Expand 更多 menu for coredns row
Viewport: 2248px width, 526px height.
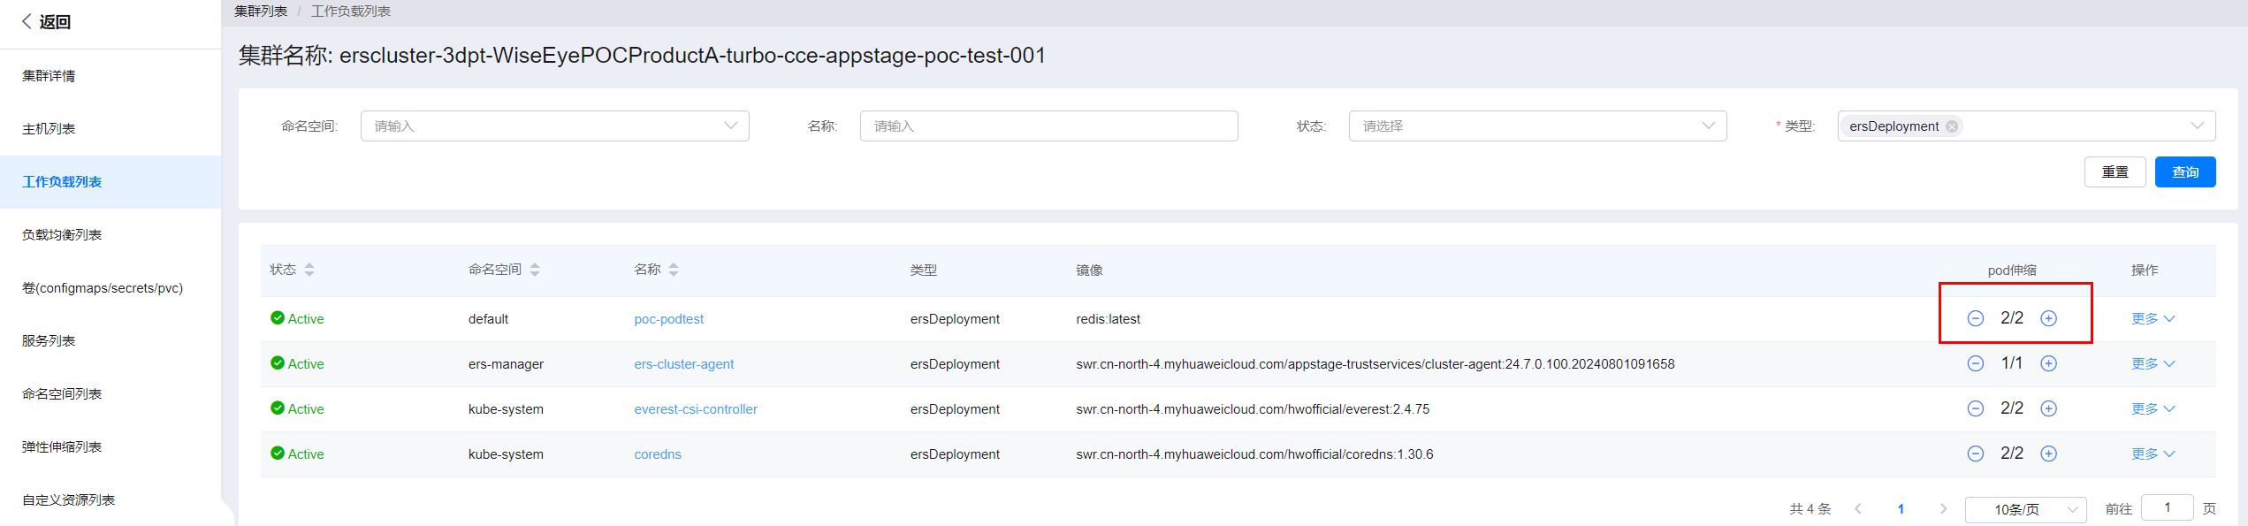coord(2153,454)
